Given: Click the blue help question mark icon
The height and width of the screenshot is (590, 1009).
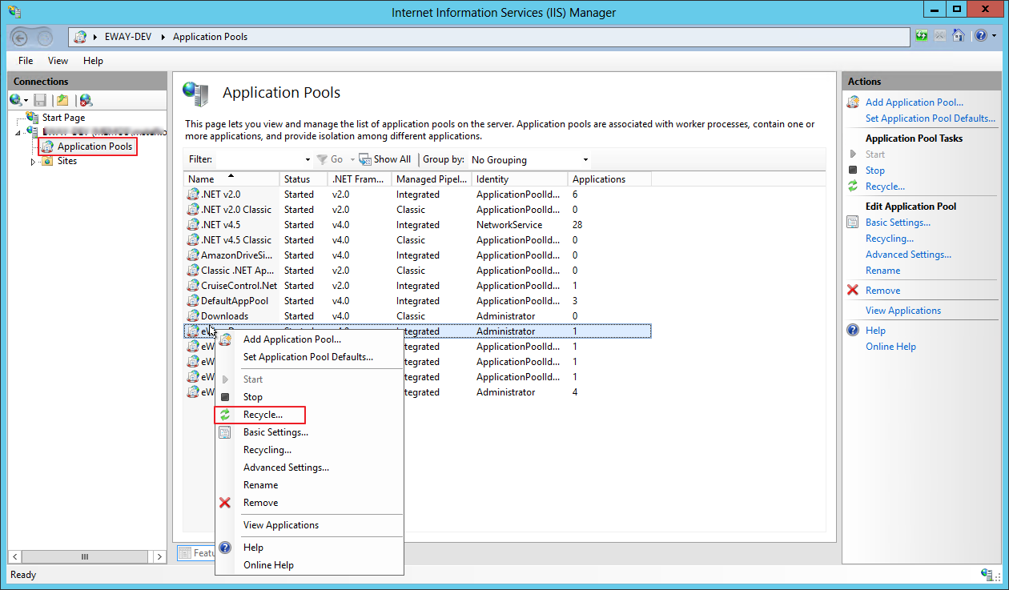Looking at the screenshot, I should pyautogui.click(x=981, y=36).
